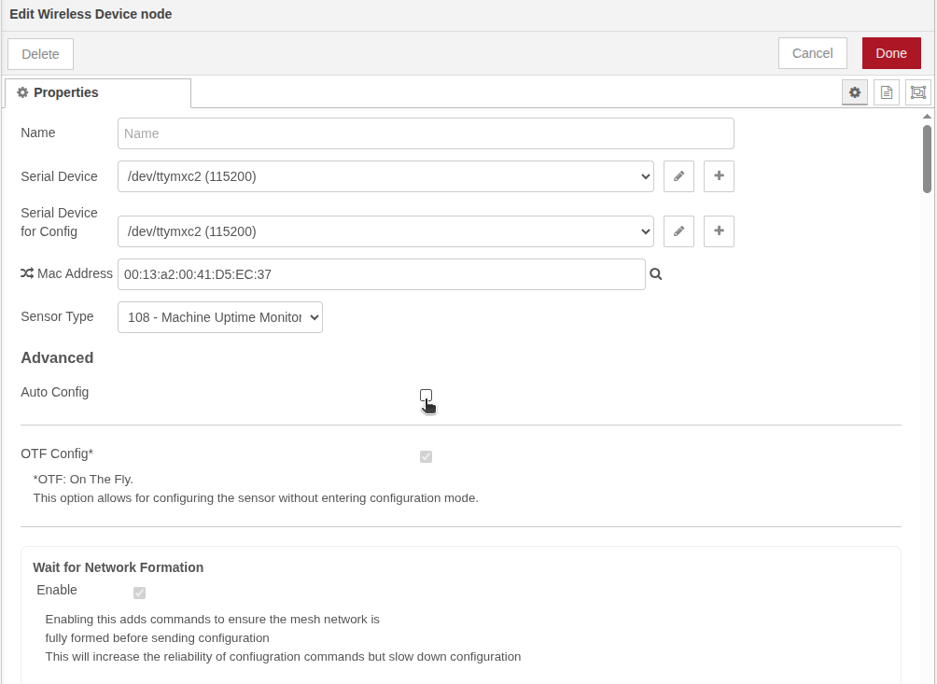This screenshot has height=684, width=937.
Task: Click the Mac Address search magnifier icon
Action: tap(656, 274)
